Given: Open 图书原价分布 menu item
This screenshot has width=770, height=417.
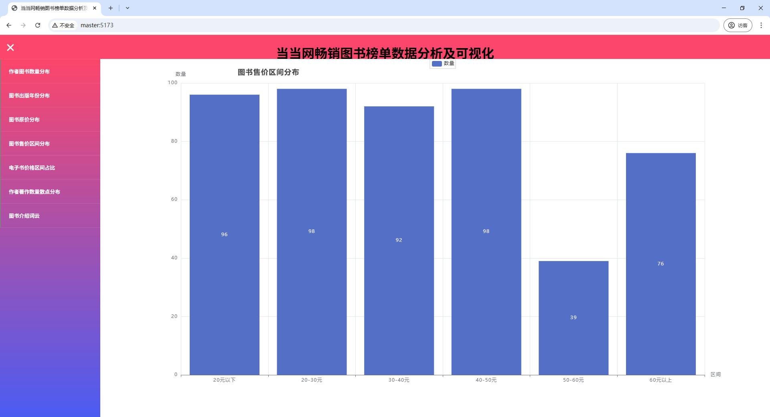Looking at the screenshot, I should [50, 119].
